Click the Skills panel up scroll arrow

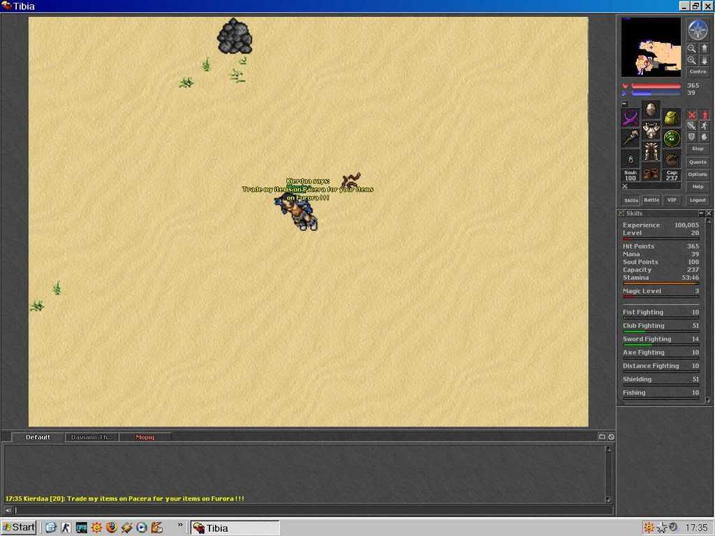[708, 221]
